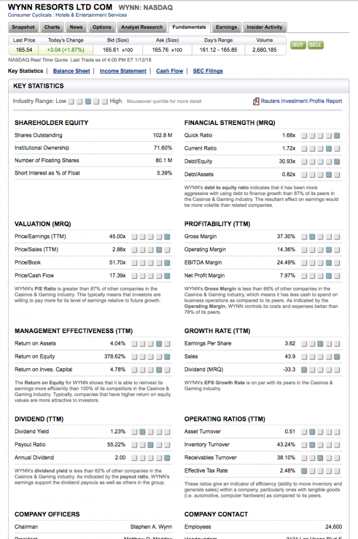Open the SEC Filings link
This screenshot has width=358, height=539.
click(208, 71)
